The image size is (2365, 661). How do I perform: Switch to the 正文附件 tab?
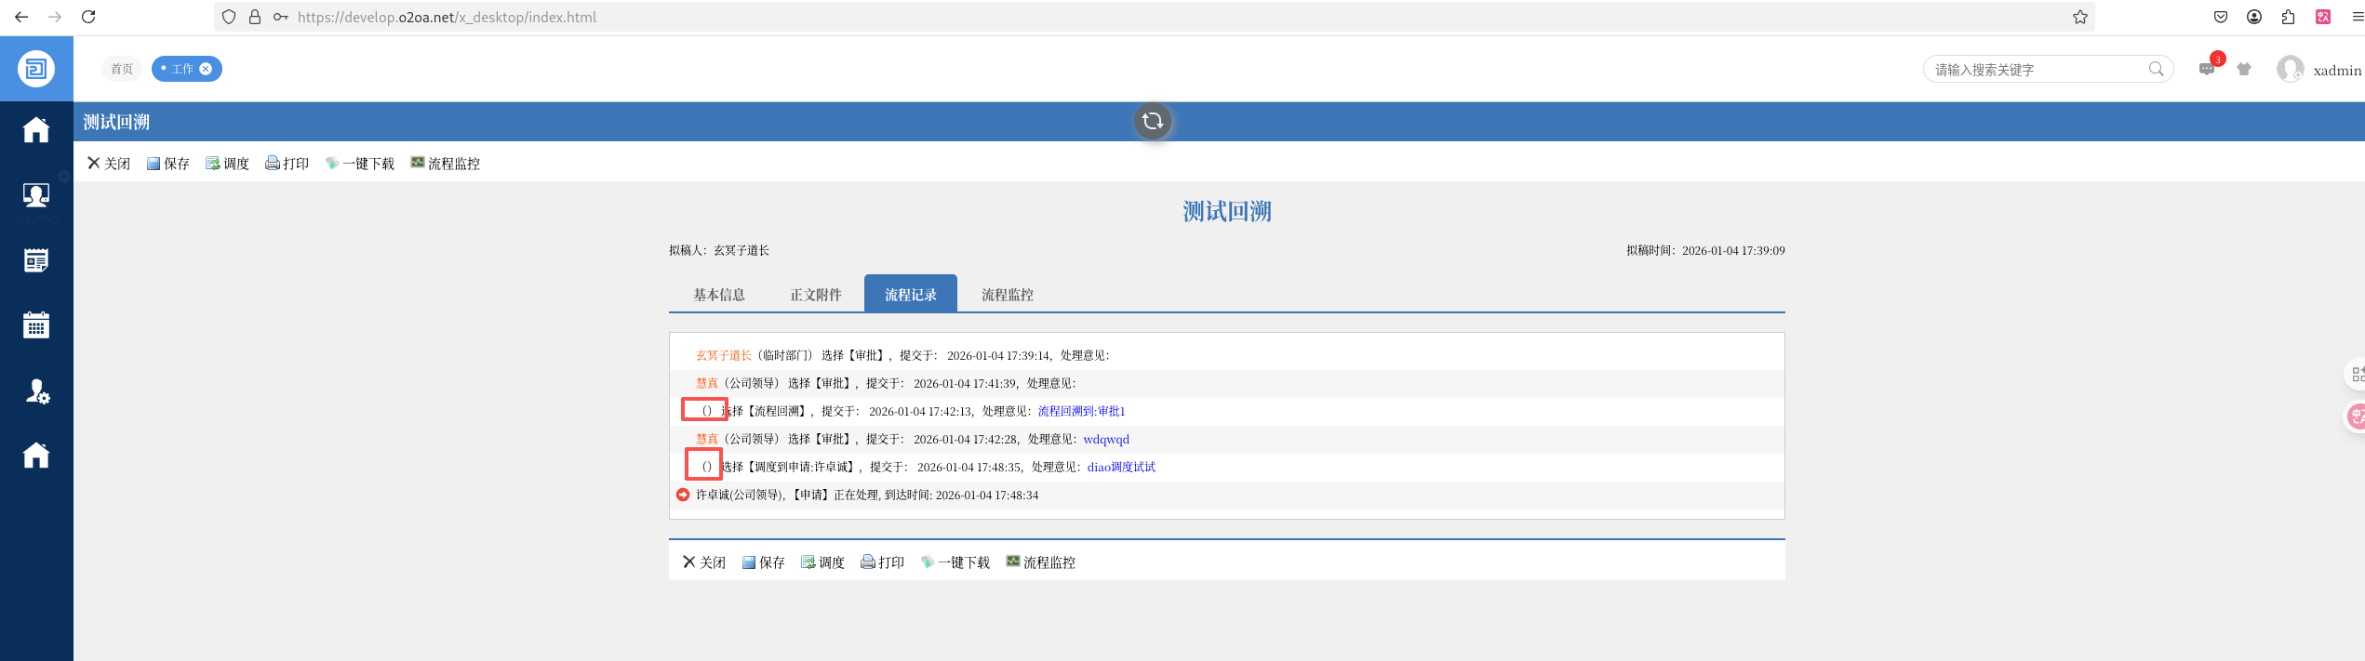click(816, 295)
